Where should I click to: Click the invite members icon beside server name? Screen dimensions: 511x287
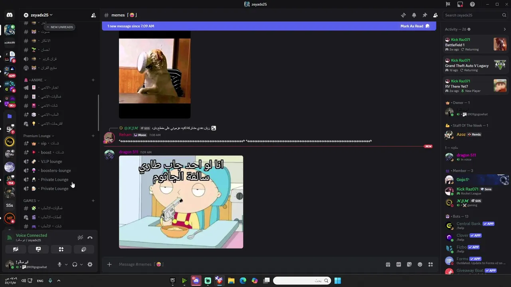pos(93,15)
